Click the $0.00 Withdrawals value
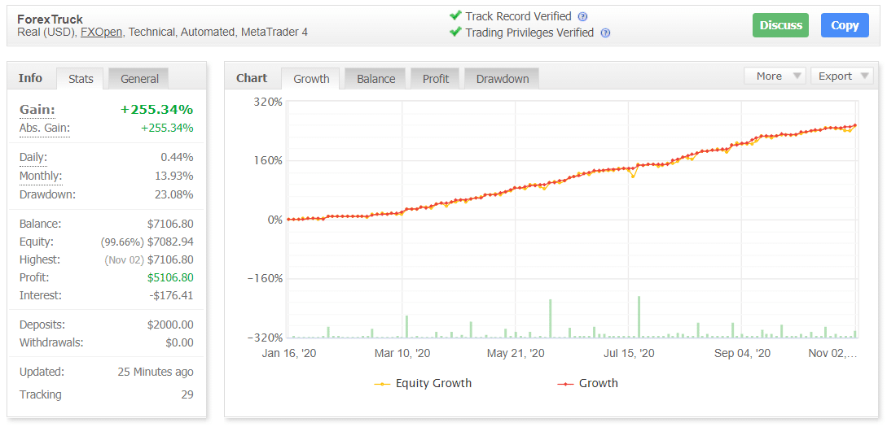 coord(180,343)
